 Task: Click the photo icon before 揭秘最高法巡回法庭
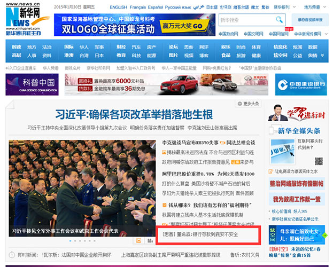164,152
